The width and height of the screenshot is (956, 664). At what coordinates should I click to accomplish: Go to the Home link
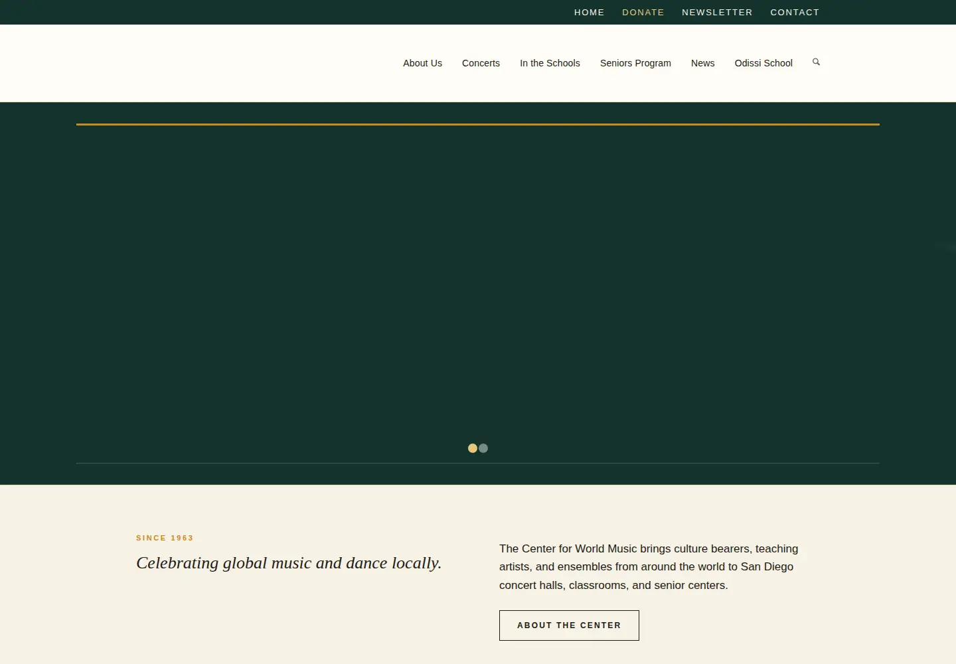(x=590, y=12)
